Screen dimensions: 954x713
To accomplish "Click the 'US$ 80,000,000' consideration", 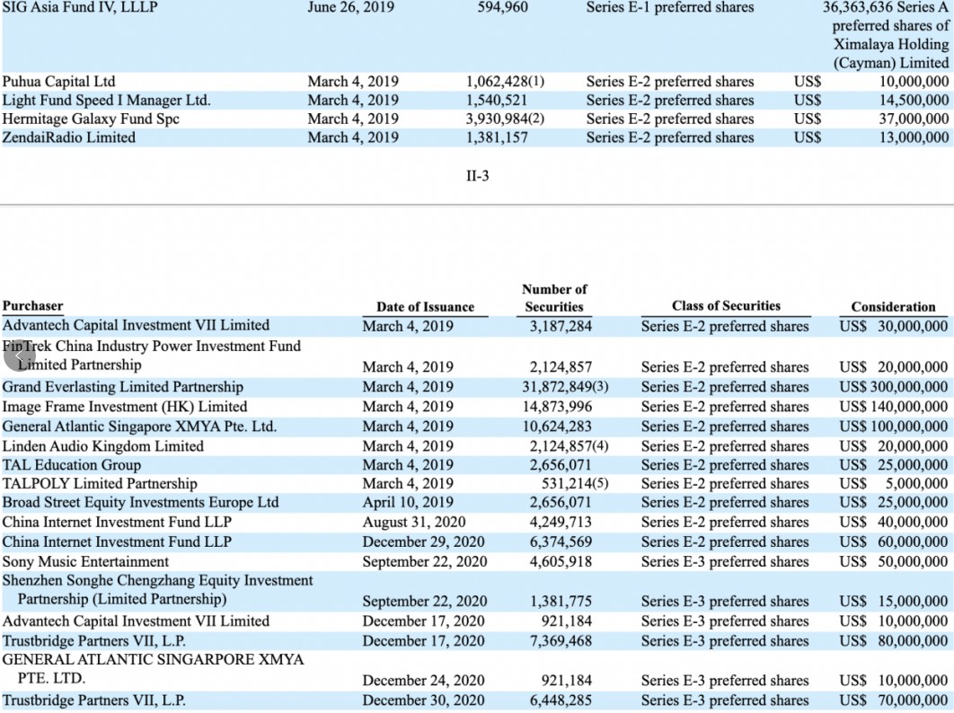I will (x=894, y=641).
